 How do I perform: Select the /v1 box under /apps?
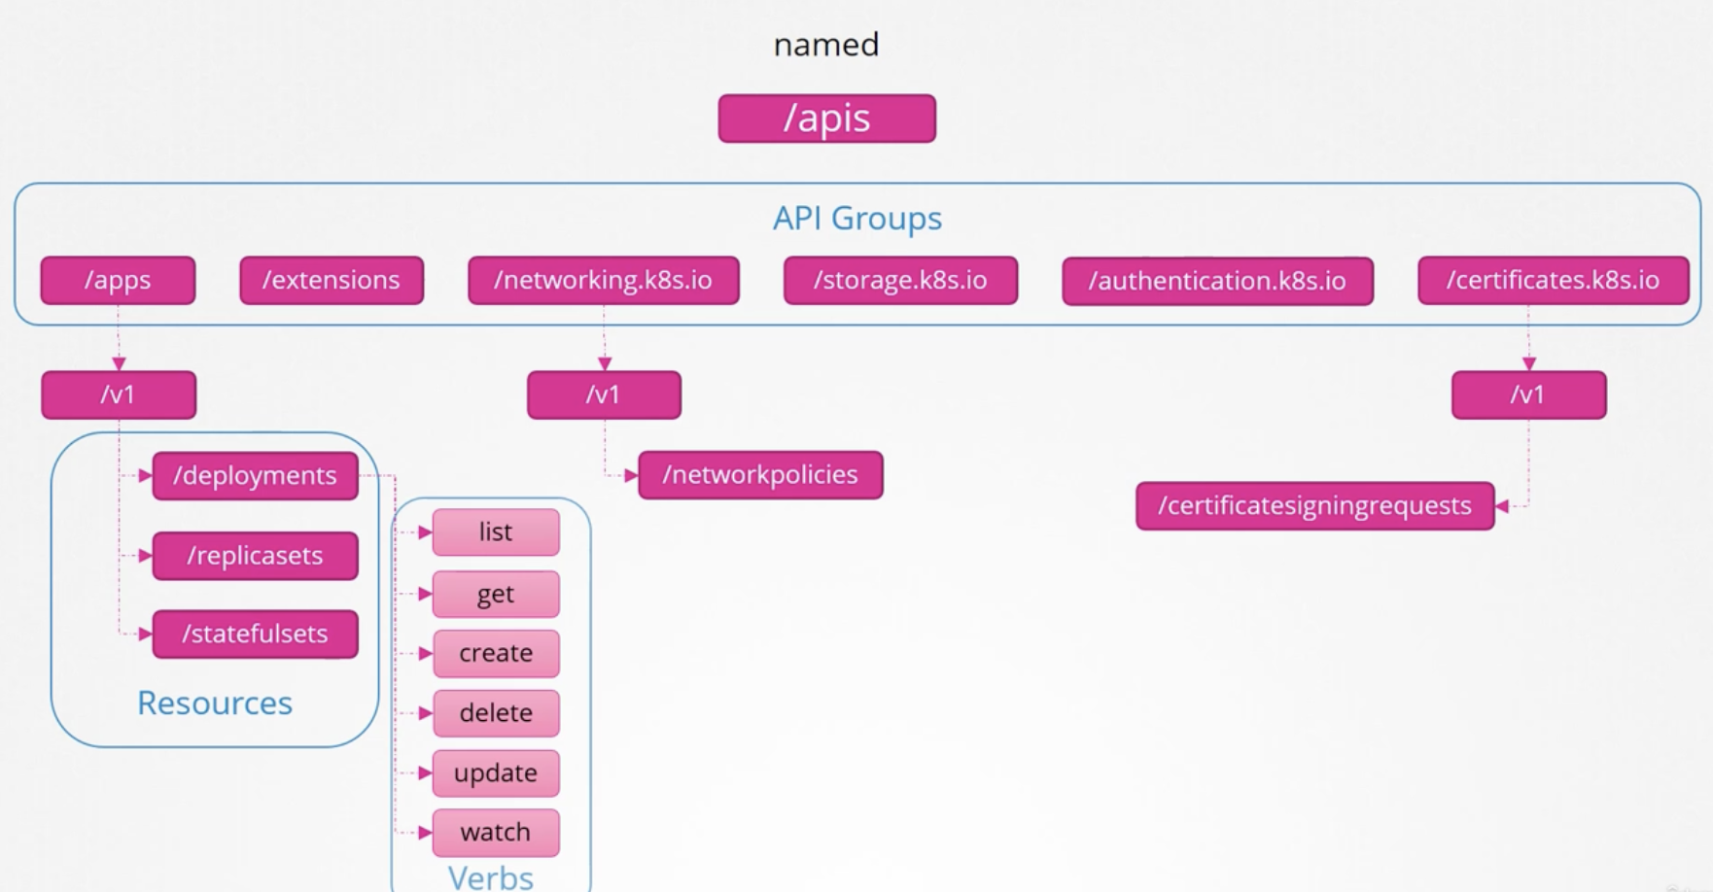click(x=119, y=395)
